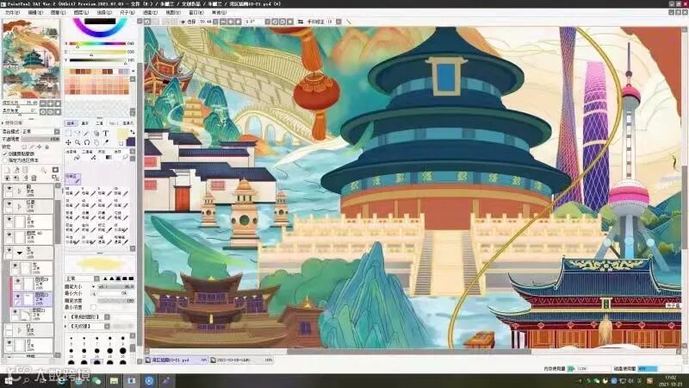Click Undo in the canvas toolbar
This screenshot has height=388, width=689.
146,21
